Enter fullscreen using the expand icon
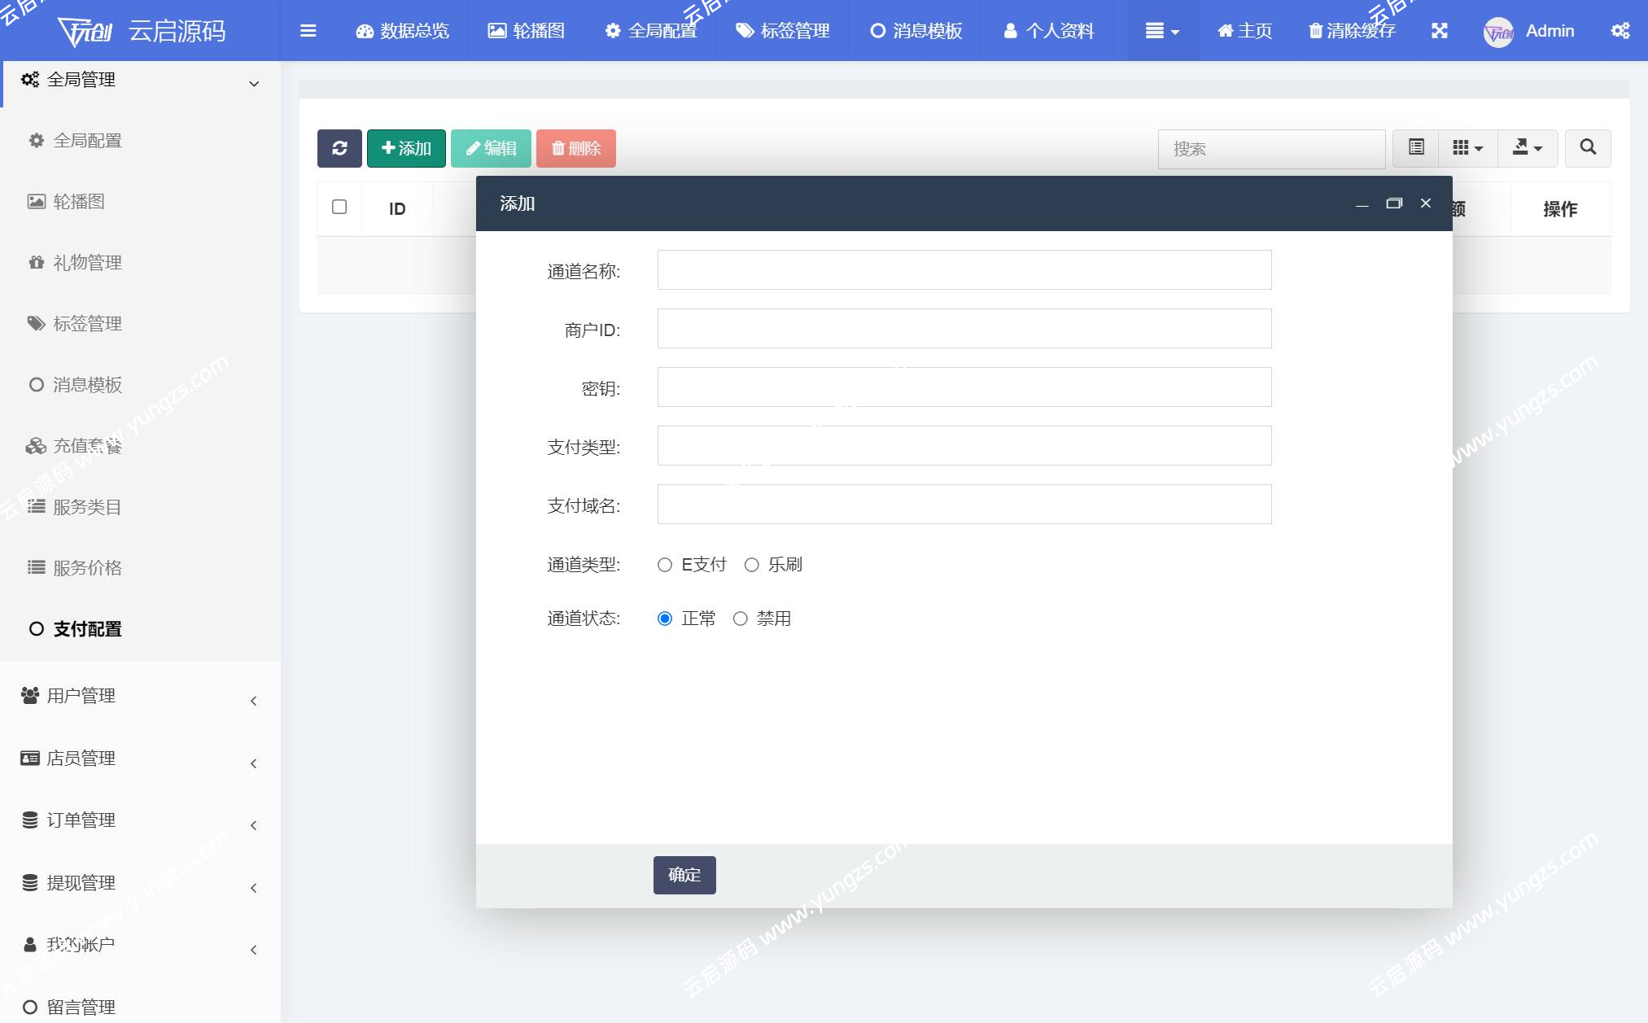Image resolution: width=1648 pixels, height=1023 pixels. pyautogui.click(x=1440, y=30)
